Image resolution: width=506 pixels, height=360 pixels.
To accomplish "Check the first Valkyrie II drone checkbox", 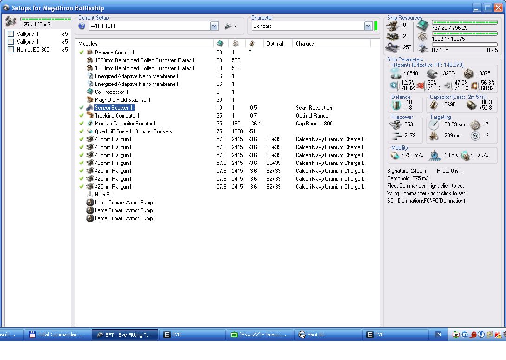I will 11,33.
